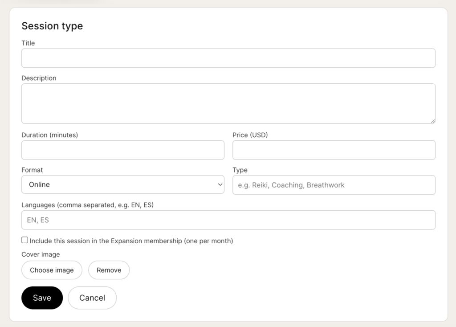Viewport: 456px width, 327px height.
Task: Click the Price (USD) field
Action: (334, 150)
